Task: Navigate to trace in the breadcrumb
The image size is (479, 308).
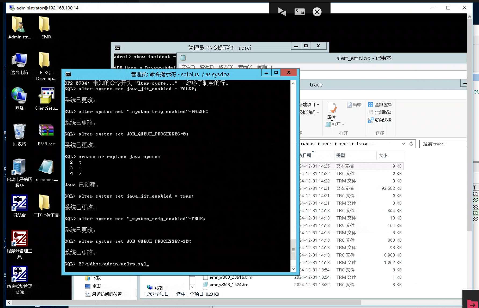Action: [362, 144]
